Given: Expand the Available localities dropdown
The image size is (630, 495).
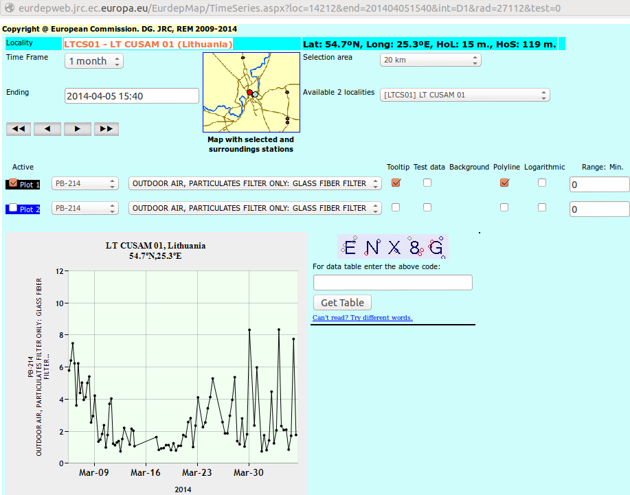Looking at the screenshot, I should [x=465, y=95].
